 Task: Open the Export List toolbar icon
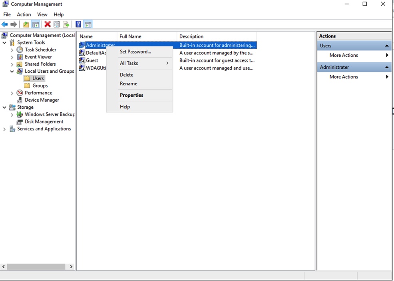66,24
